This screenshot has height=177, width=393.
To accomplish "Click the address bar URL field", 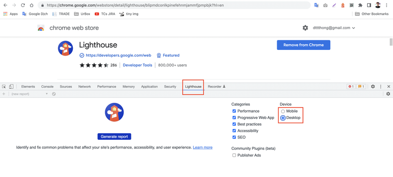I will pos(174,5).
